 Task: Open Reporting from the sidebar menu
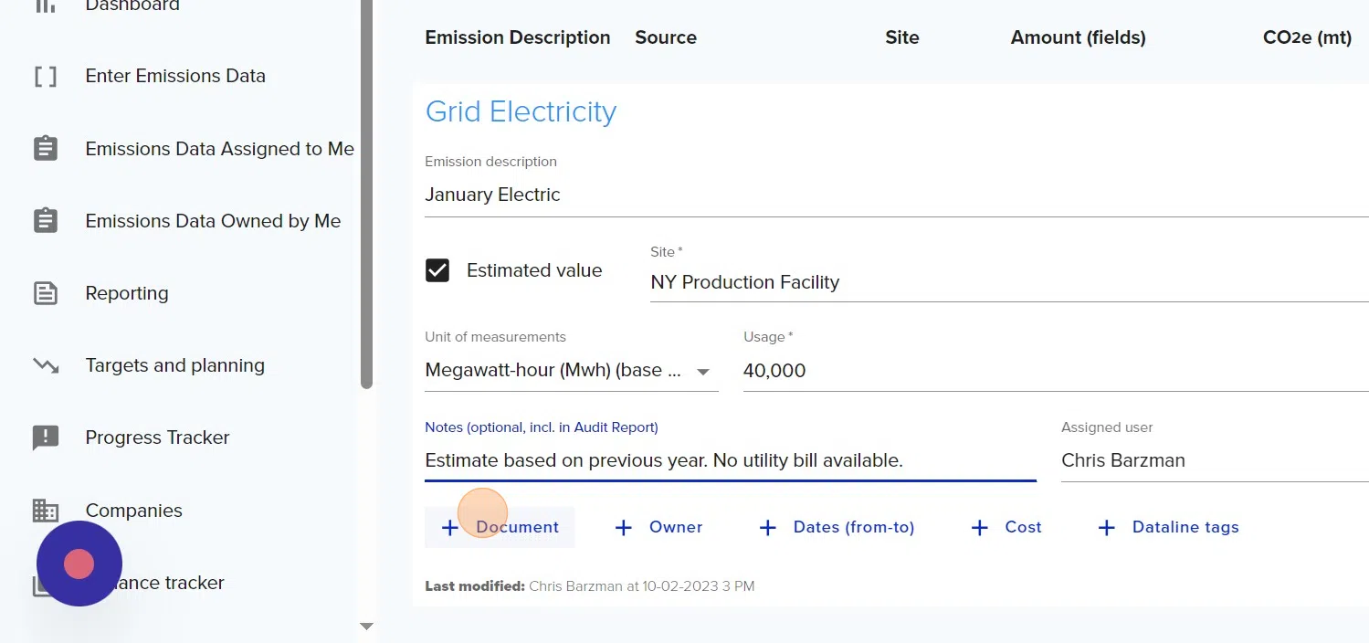(x=127, y=293)
